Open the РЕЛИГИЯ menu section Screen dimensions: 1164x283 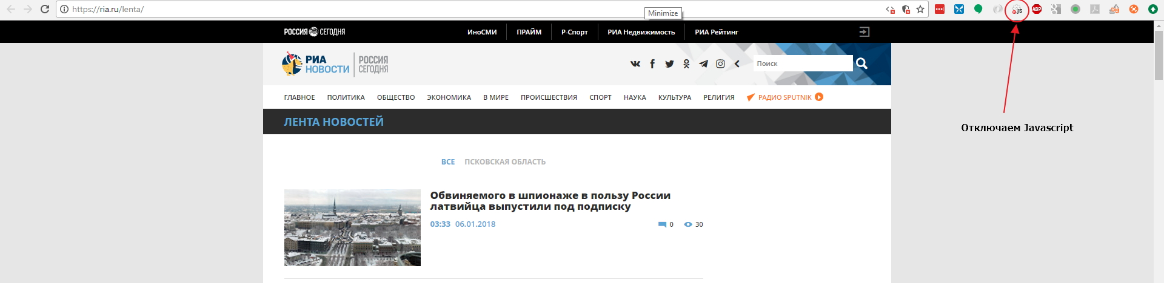pyautogui.click(x=719, y=97)
